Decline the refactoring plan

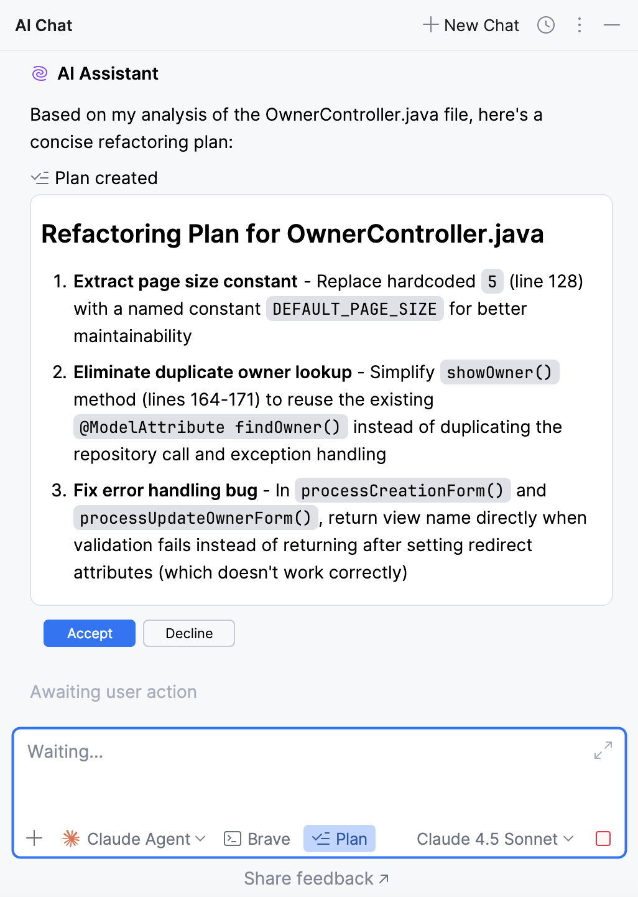pos(188,633)
